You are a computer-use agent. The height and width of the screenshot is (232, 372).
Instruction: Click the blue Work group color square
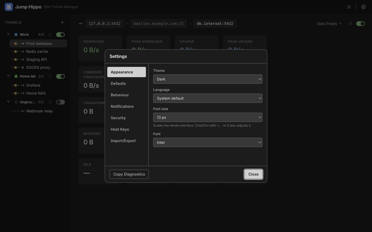[x=16, y=35]
